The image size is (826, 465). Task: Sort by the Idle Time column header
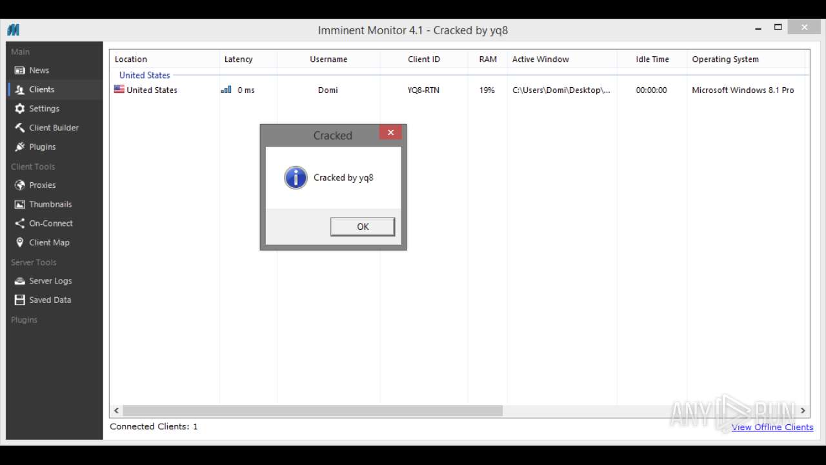click(x=652, y=59)
